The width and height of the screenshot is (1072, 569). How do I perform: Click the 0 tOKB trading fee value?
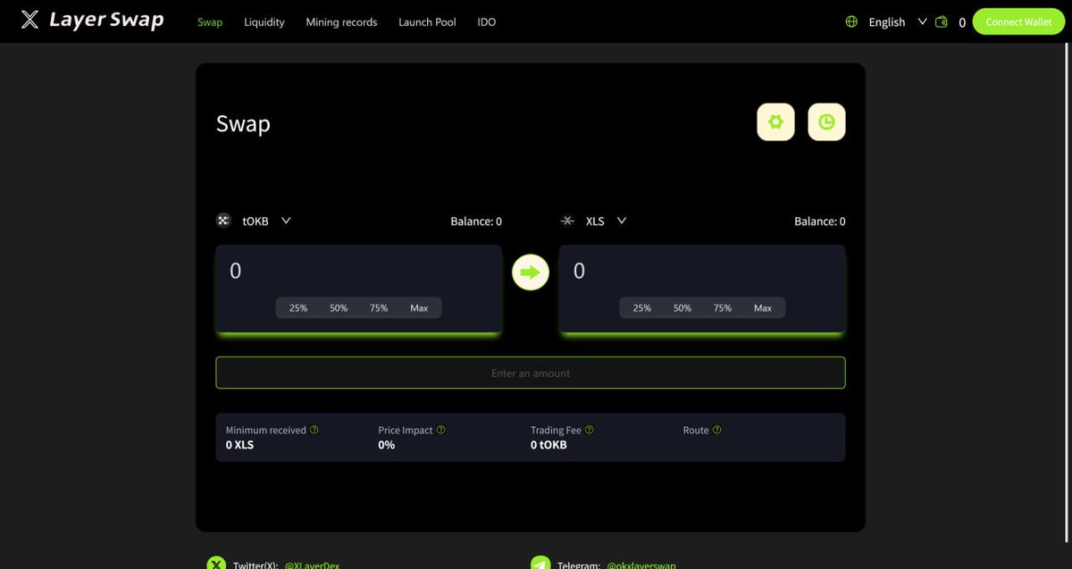point(549,444)
